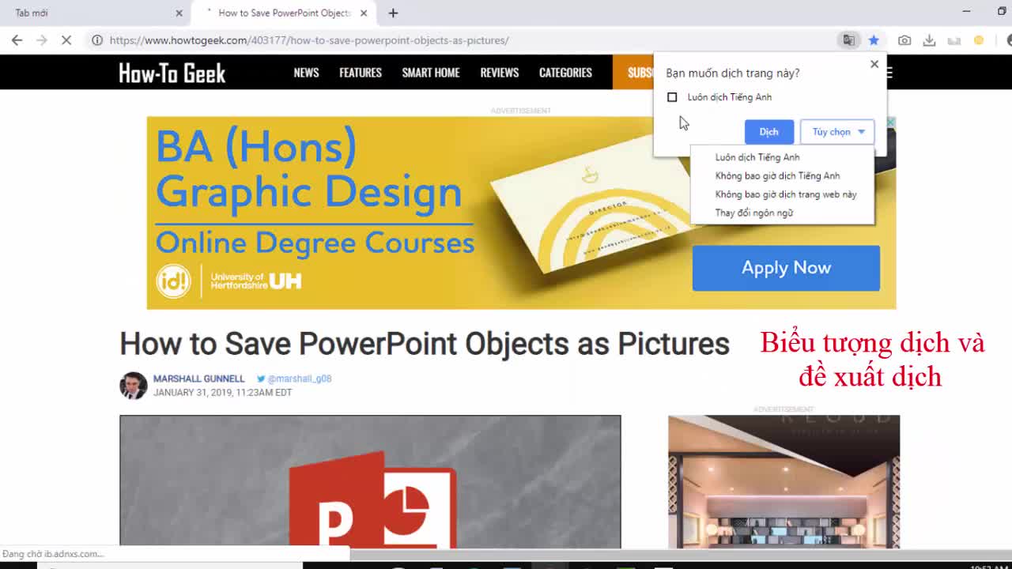This screenshot has height=569, width=1012.
Task: Click the address bar URL
Action: tap(309, 40)
